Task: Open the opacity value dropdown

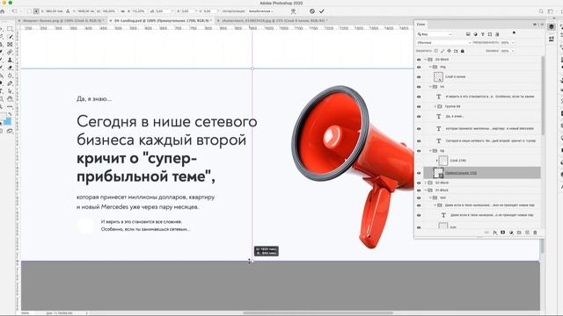Action: point(513,43)
